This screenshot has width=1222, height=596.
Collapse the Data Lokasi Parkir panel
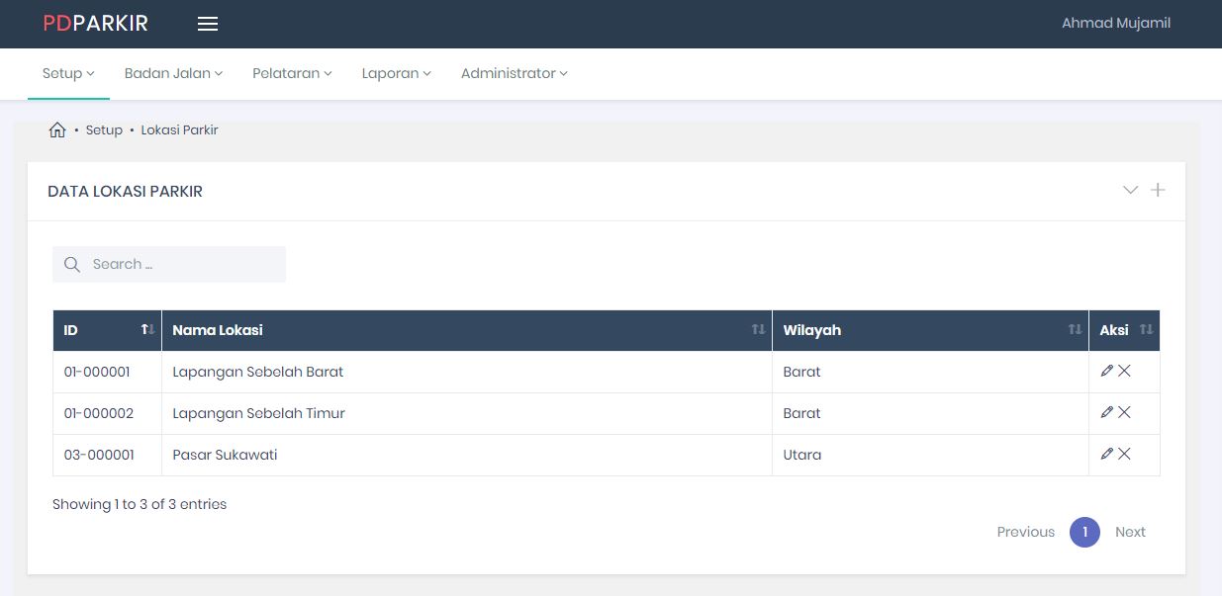[x=1130, y=190]
